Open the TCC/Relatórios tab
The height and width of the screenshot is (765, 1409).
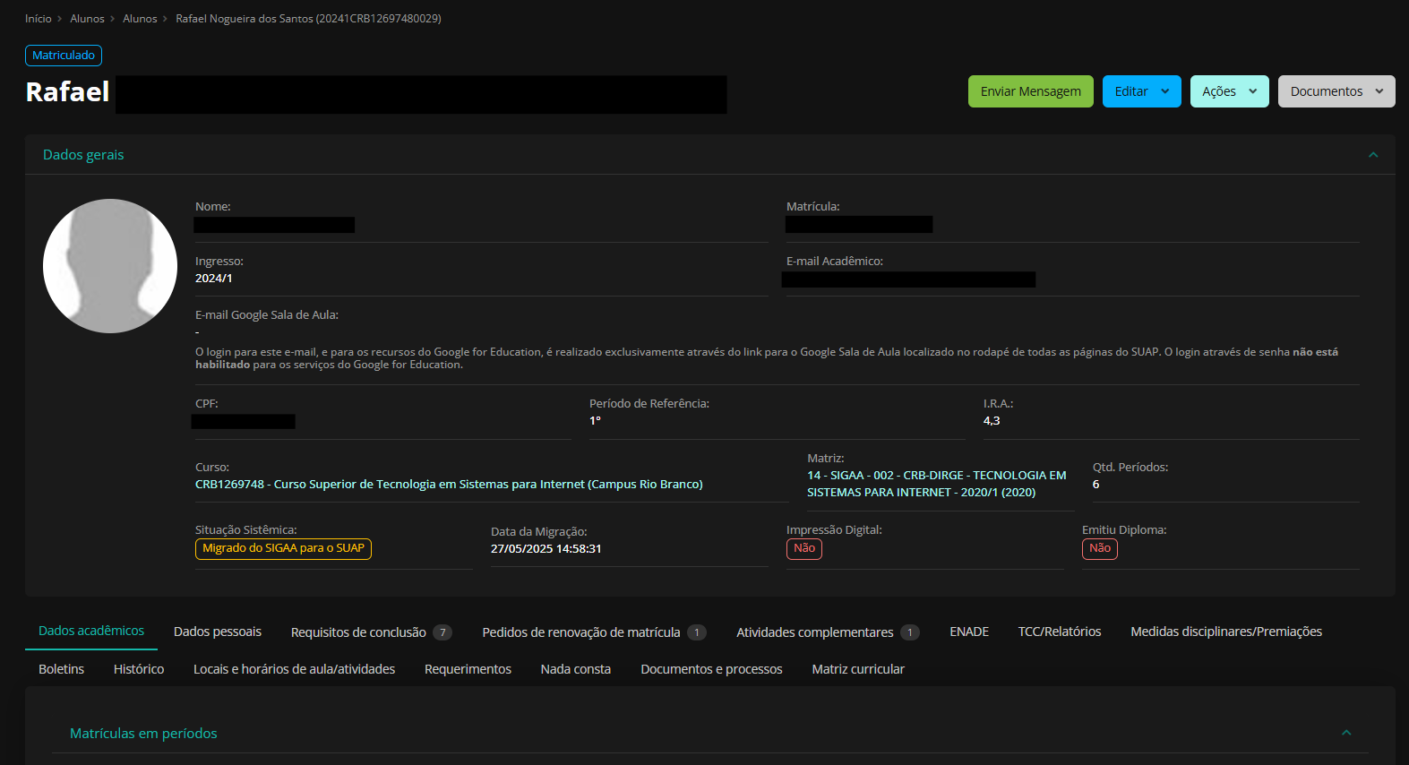(x=1060, y=632)
